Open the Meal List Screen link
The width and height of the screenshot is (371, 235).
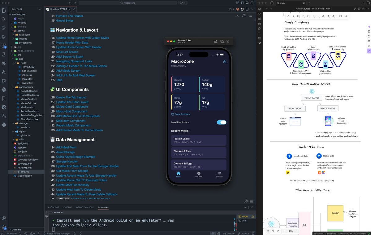point(67,52)
